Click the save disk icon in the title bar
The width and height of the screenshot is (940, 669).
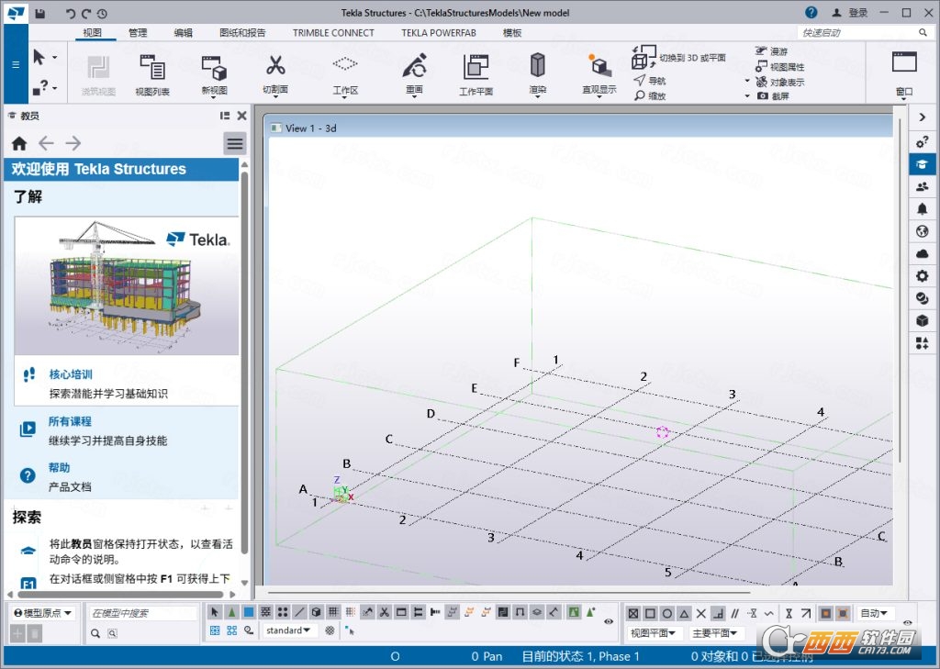39,13
